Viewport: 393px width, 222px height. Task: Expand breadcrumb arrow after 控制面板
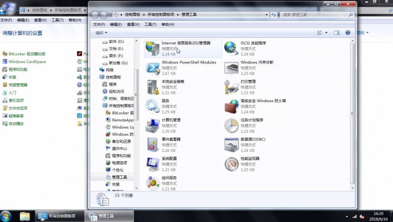pyautogui.click(x=144, y=15)
